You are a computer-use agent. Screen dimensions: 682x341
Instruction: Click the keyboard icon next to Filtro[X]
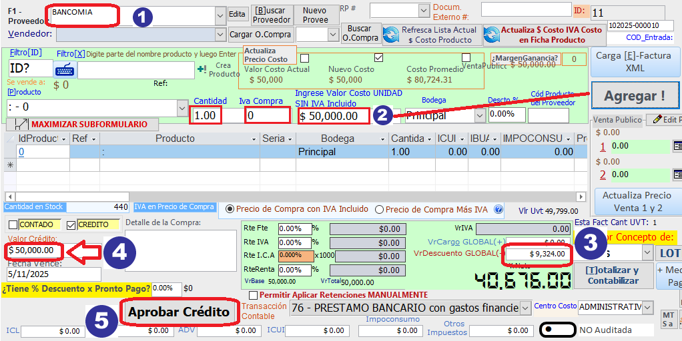[x=65, y=69]
